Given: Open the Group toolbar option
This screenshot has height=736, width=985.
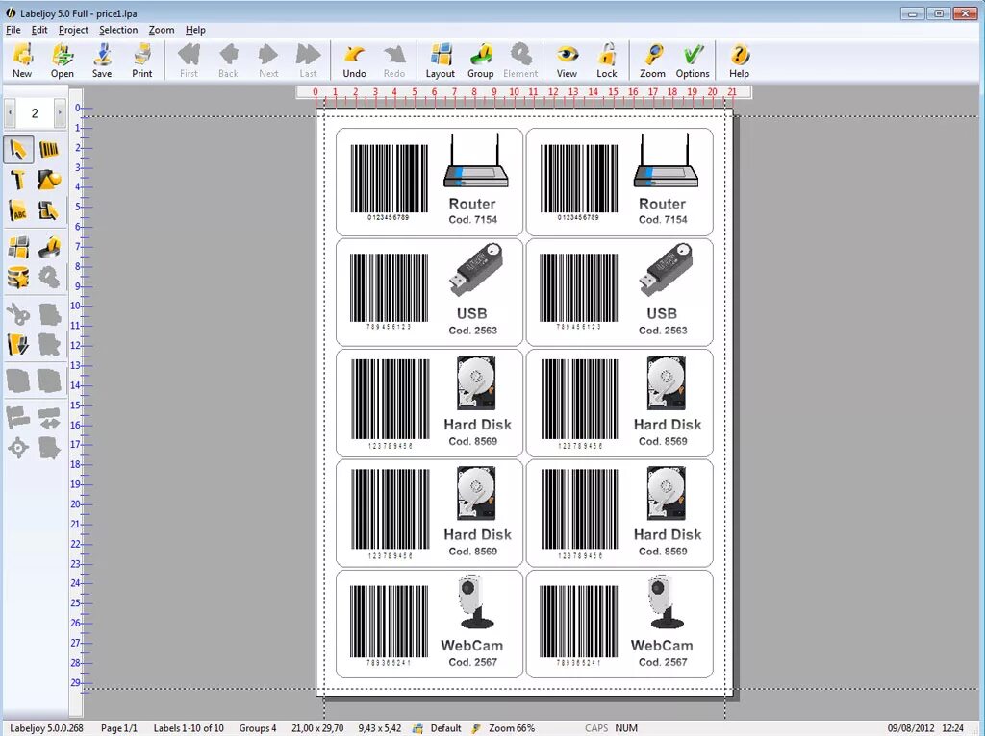Looking at the screenshot, I should [481, 61].
